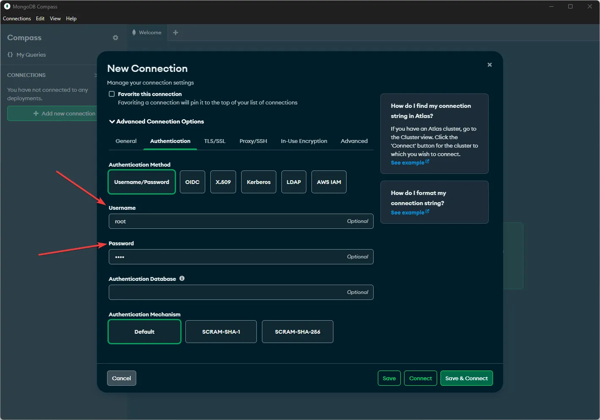Viewport: 600px width, 420px height.
Task: Close the New Connection dialog with the X
Action: click(489, 65)
